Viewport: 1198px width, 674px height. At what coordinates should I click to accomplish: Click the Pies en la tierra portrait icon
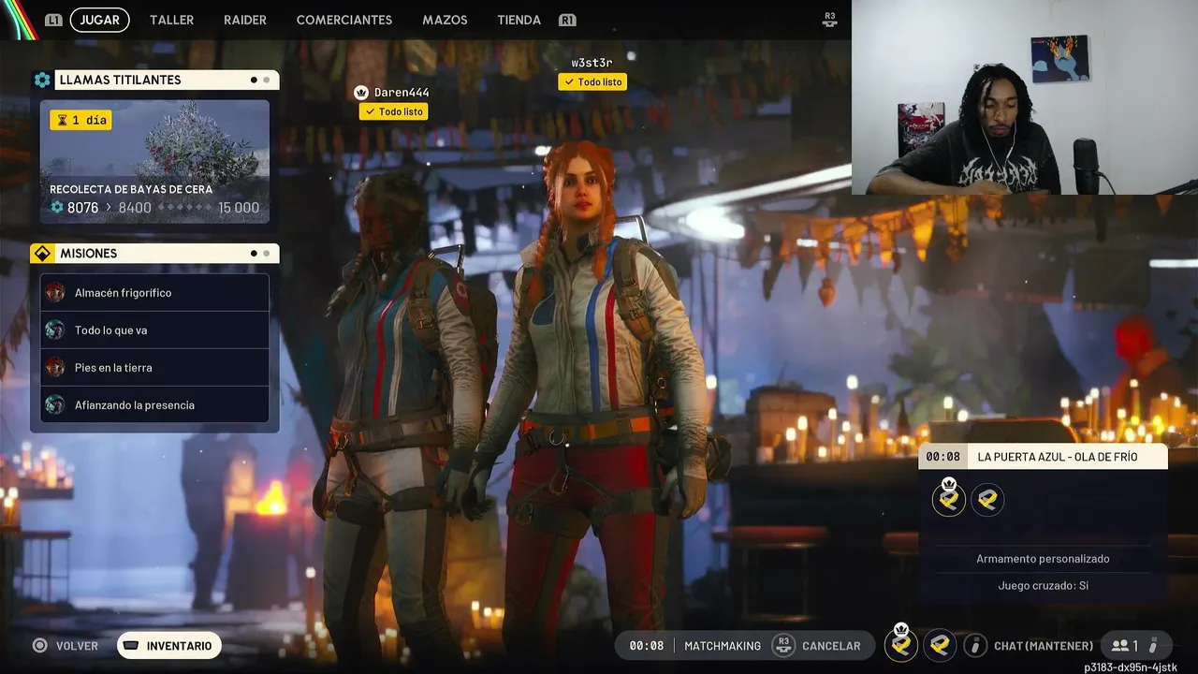pos(55,368)
